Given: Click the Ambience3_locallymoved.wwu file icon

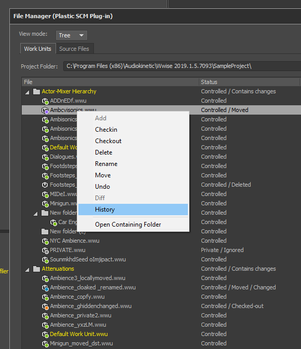Looking at the screenshot, I should pos(45,278).
